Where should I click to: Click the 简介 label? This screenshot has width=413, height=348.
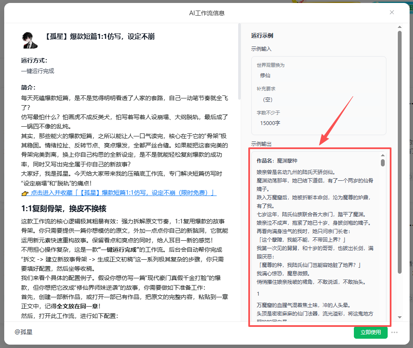coord(28,87)
